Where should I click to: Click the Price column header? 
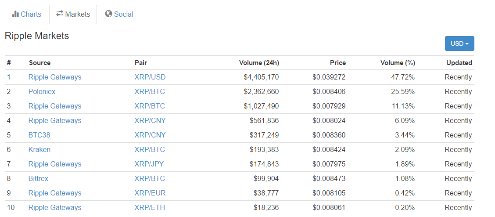pos(337,63)
